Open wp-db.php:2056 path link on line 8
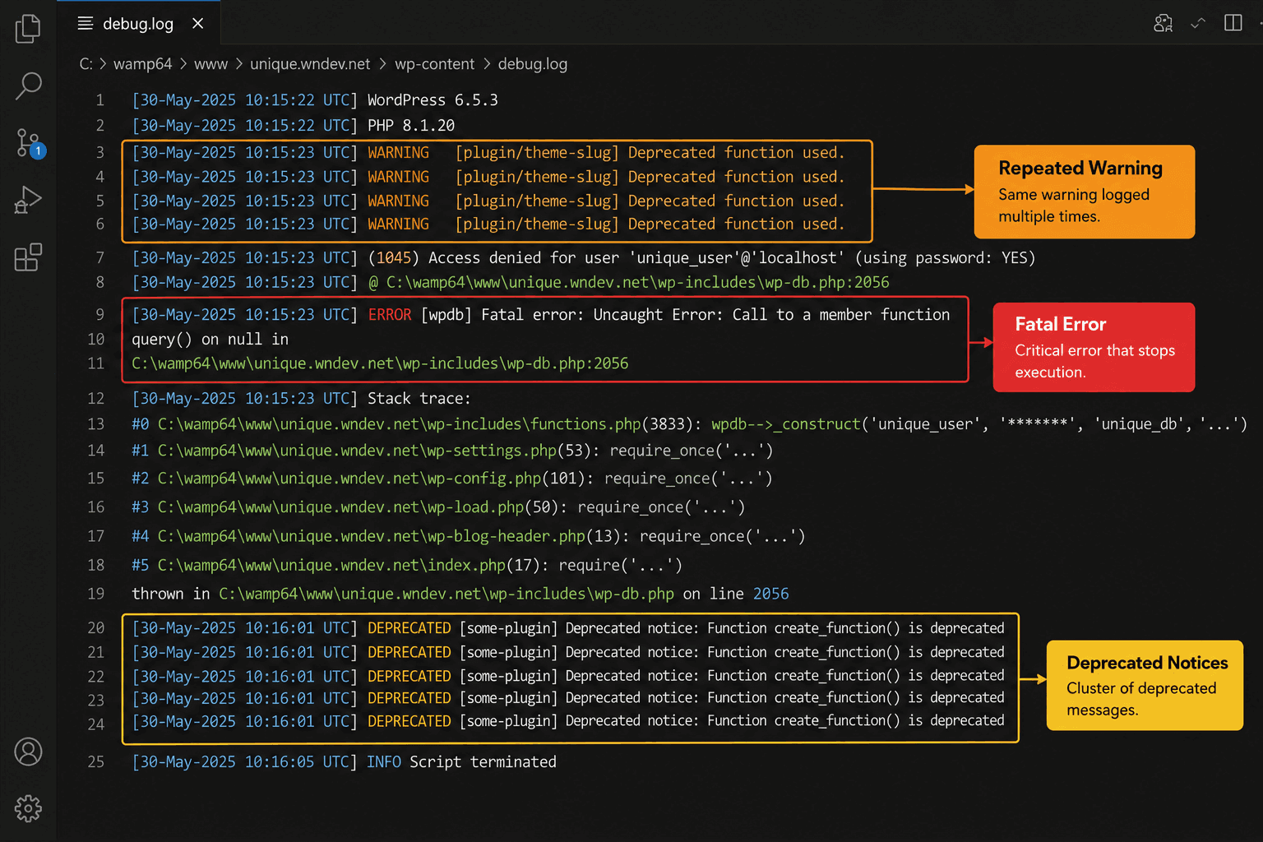Viewport: 1263px width, 842px height. (637, 282)
